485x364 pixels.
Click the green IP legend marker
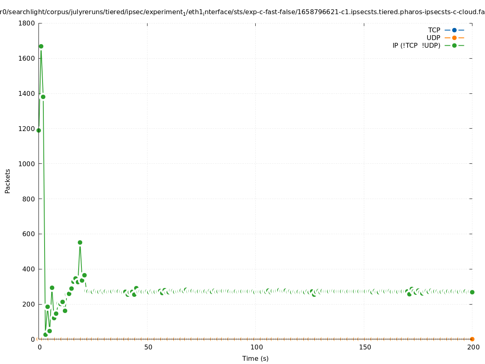454,45
